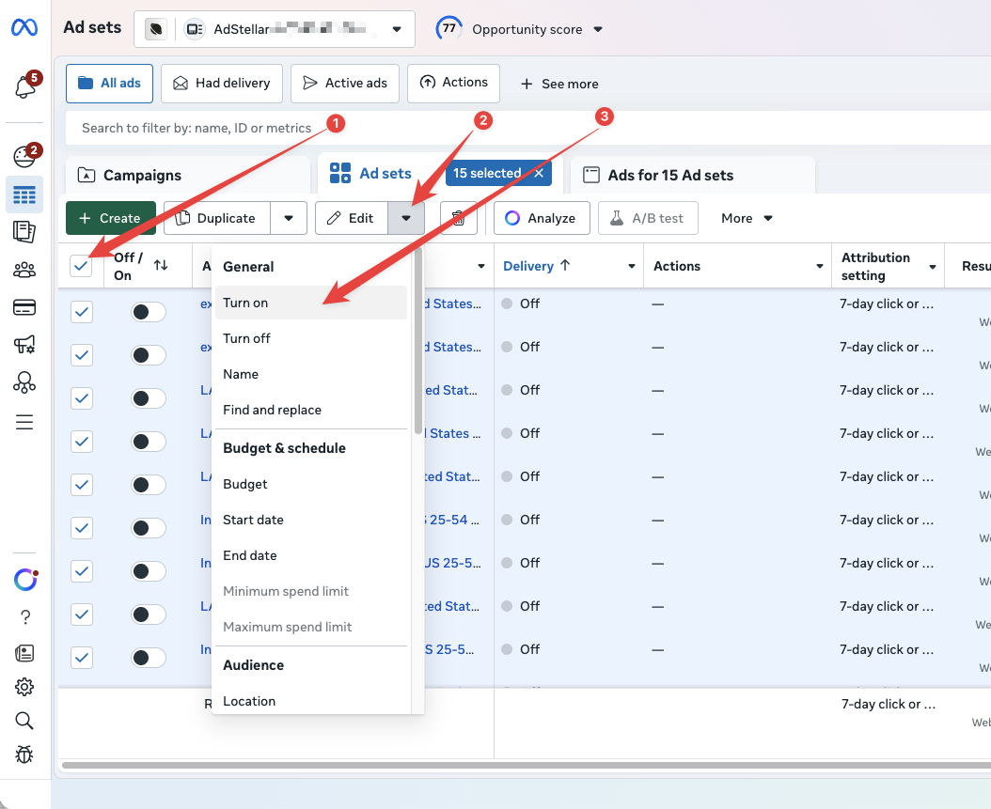Open Attribution setting column options arrow

932,267
